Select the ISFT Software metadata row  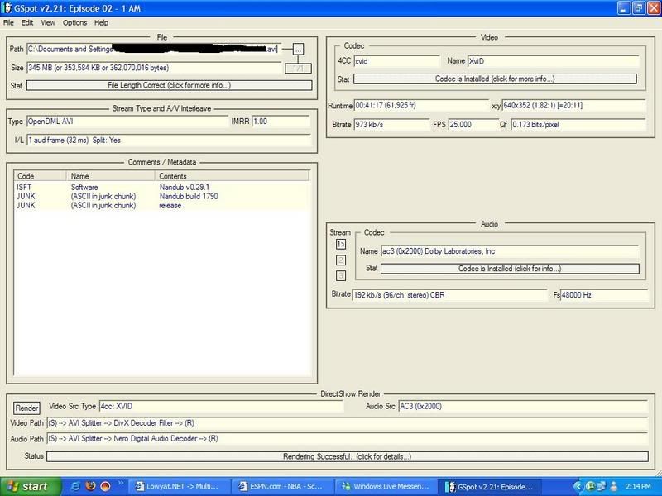tap(83, 187)
